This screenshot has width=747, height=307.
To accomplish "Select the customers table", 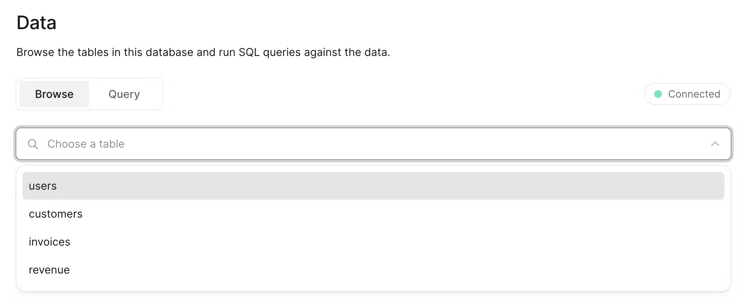I will click(56, 214).
